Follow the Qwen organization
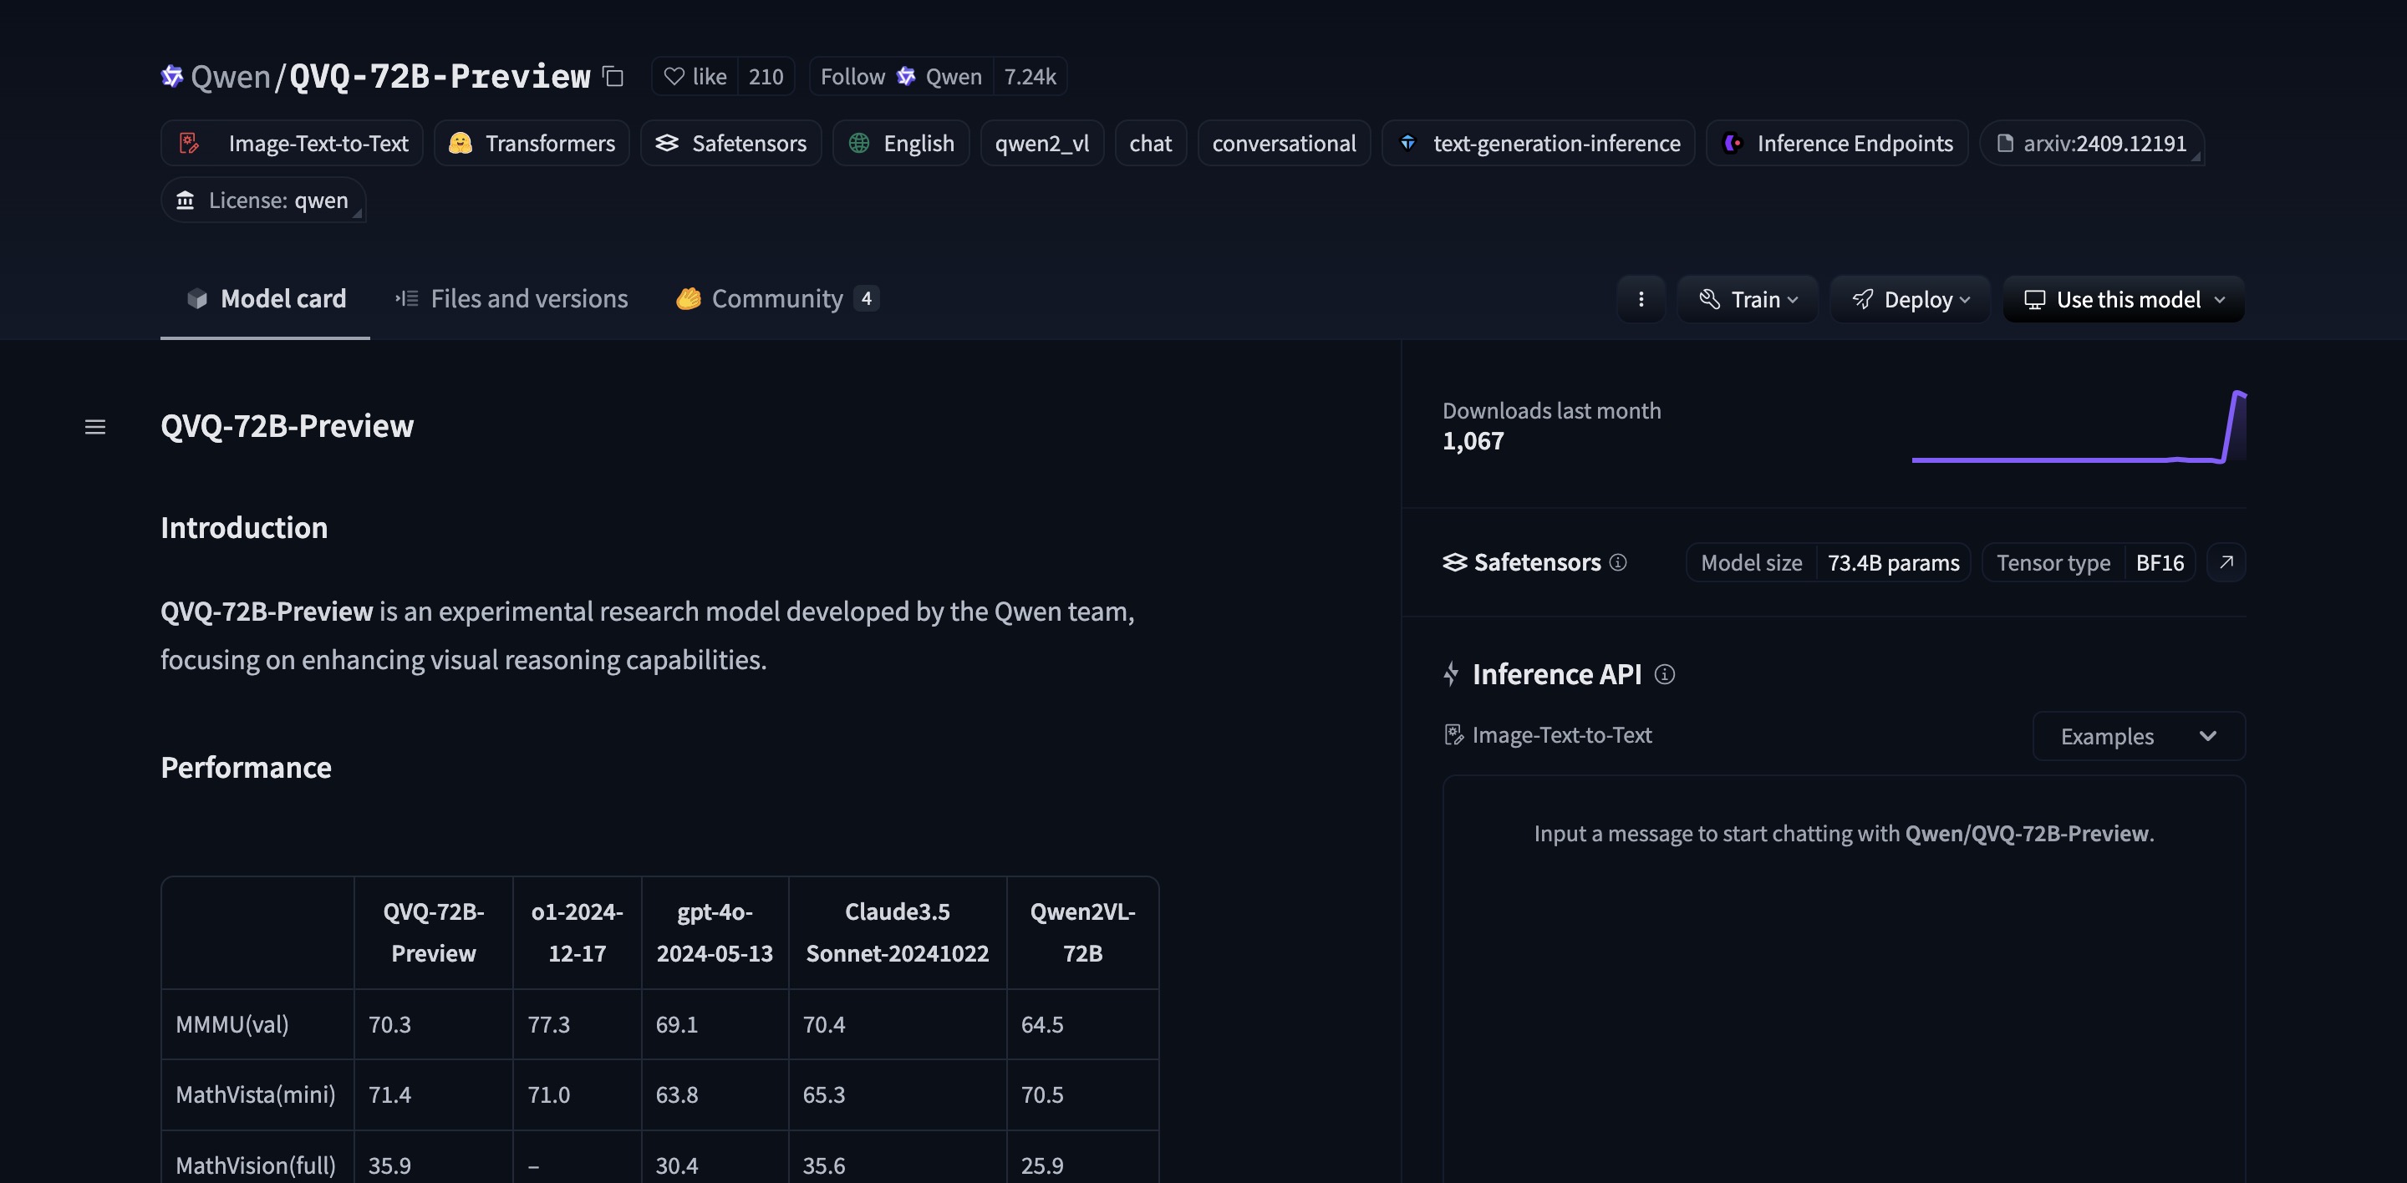 coord(901,77)
